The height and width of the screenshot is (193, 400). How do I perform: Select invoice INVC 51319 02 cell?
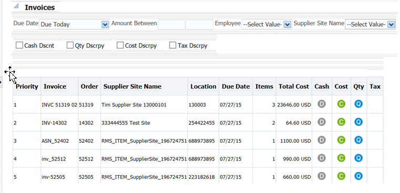tap(59, 104)
